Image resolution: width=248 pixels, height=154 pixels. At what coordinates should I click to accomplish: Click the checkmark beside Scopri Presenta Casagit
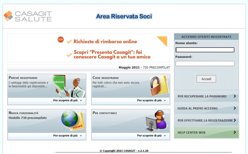pos(69,55)
